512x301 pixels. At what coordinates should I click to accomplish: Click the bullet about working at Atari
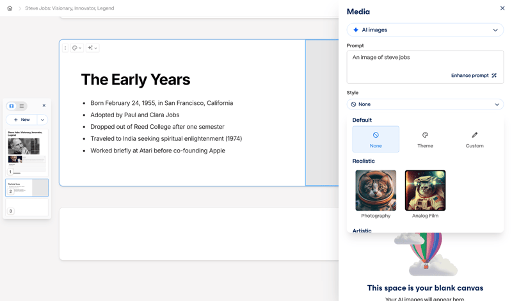point(157,150)
